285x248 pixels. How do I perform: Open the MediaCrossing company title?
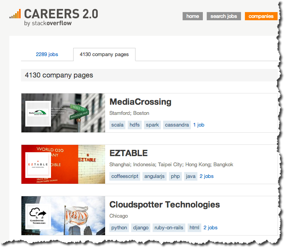click(140, 102)
